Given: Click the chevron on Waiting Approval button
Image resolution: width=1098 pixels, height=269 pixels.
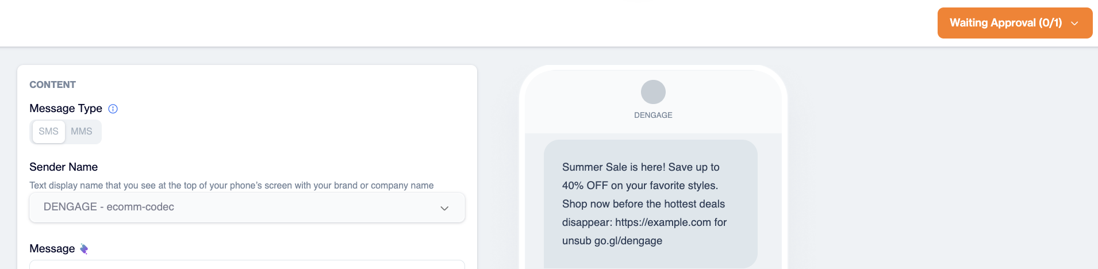Looking at the screenshot, I should [x=1074, y=24].
